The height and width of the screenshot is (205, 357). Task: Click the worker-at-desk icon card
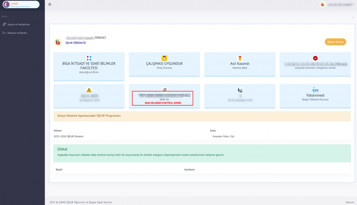click(240, 90)
